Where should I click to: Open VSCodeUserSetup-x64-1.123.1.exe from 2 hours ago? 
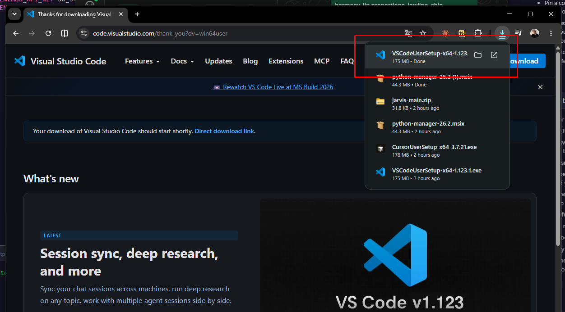[437, 174]
